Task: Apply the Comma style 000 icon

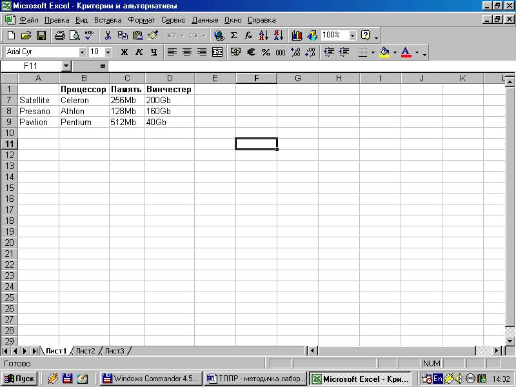Action: 281,52
